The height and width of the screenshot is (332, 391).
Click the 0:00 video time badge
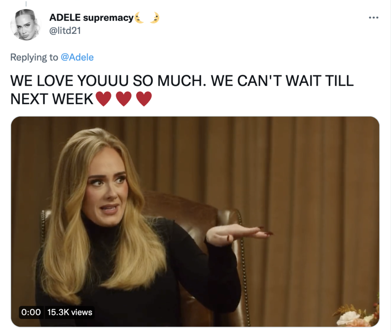click(31, 312)
